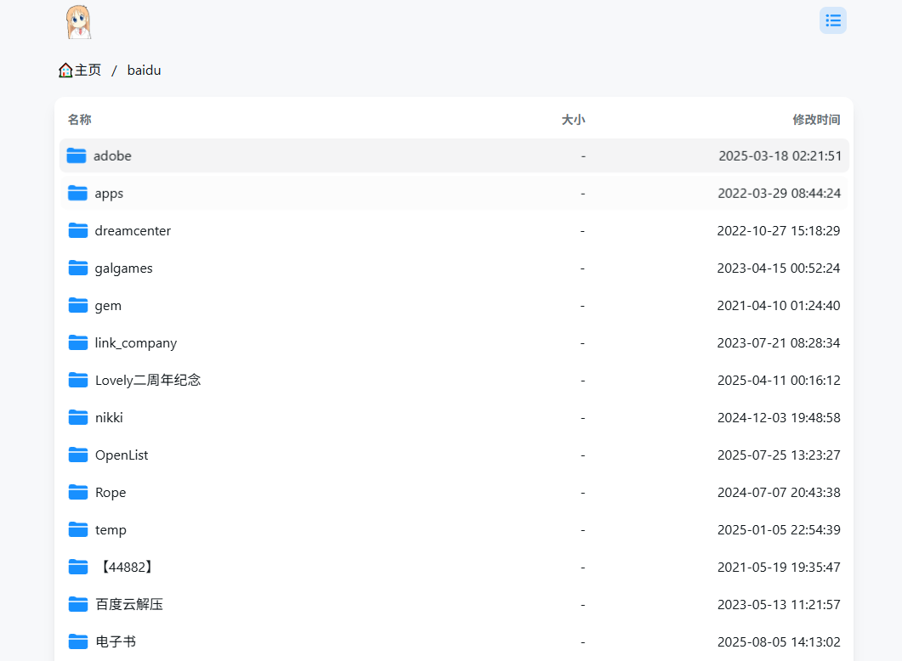The image size is (902, 661).
Task: Open the dreamcenter folder icon
Action: (x=78, y=230)
